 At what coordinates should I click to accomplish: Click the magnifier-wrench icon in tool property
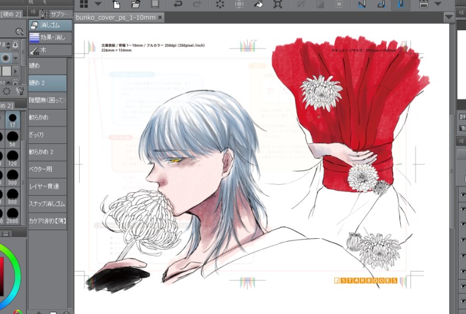click(20, 31)
